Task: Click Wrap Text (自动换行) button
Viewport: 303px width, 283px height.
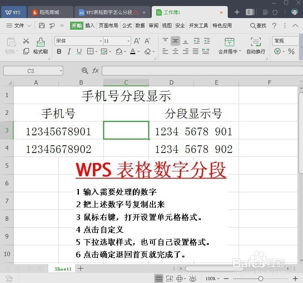Action: tap(256, 46)
